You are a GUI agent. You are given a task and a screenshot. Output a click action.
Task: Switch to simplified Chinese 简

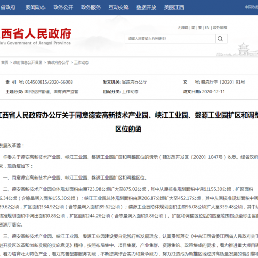tap(193, 28)
